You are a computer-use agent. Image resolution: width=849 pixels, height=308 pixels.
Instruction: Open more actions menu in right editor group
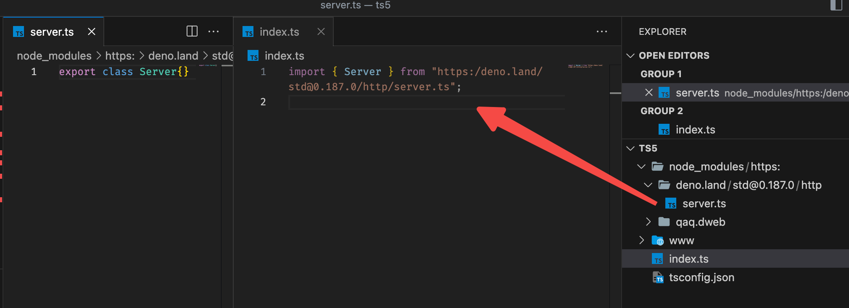pyautogui.click(x=601, y=31)
